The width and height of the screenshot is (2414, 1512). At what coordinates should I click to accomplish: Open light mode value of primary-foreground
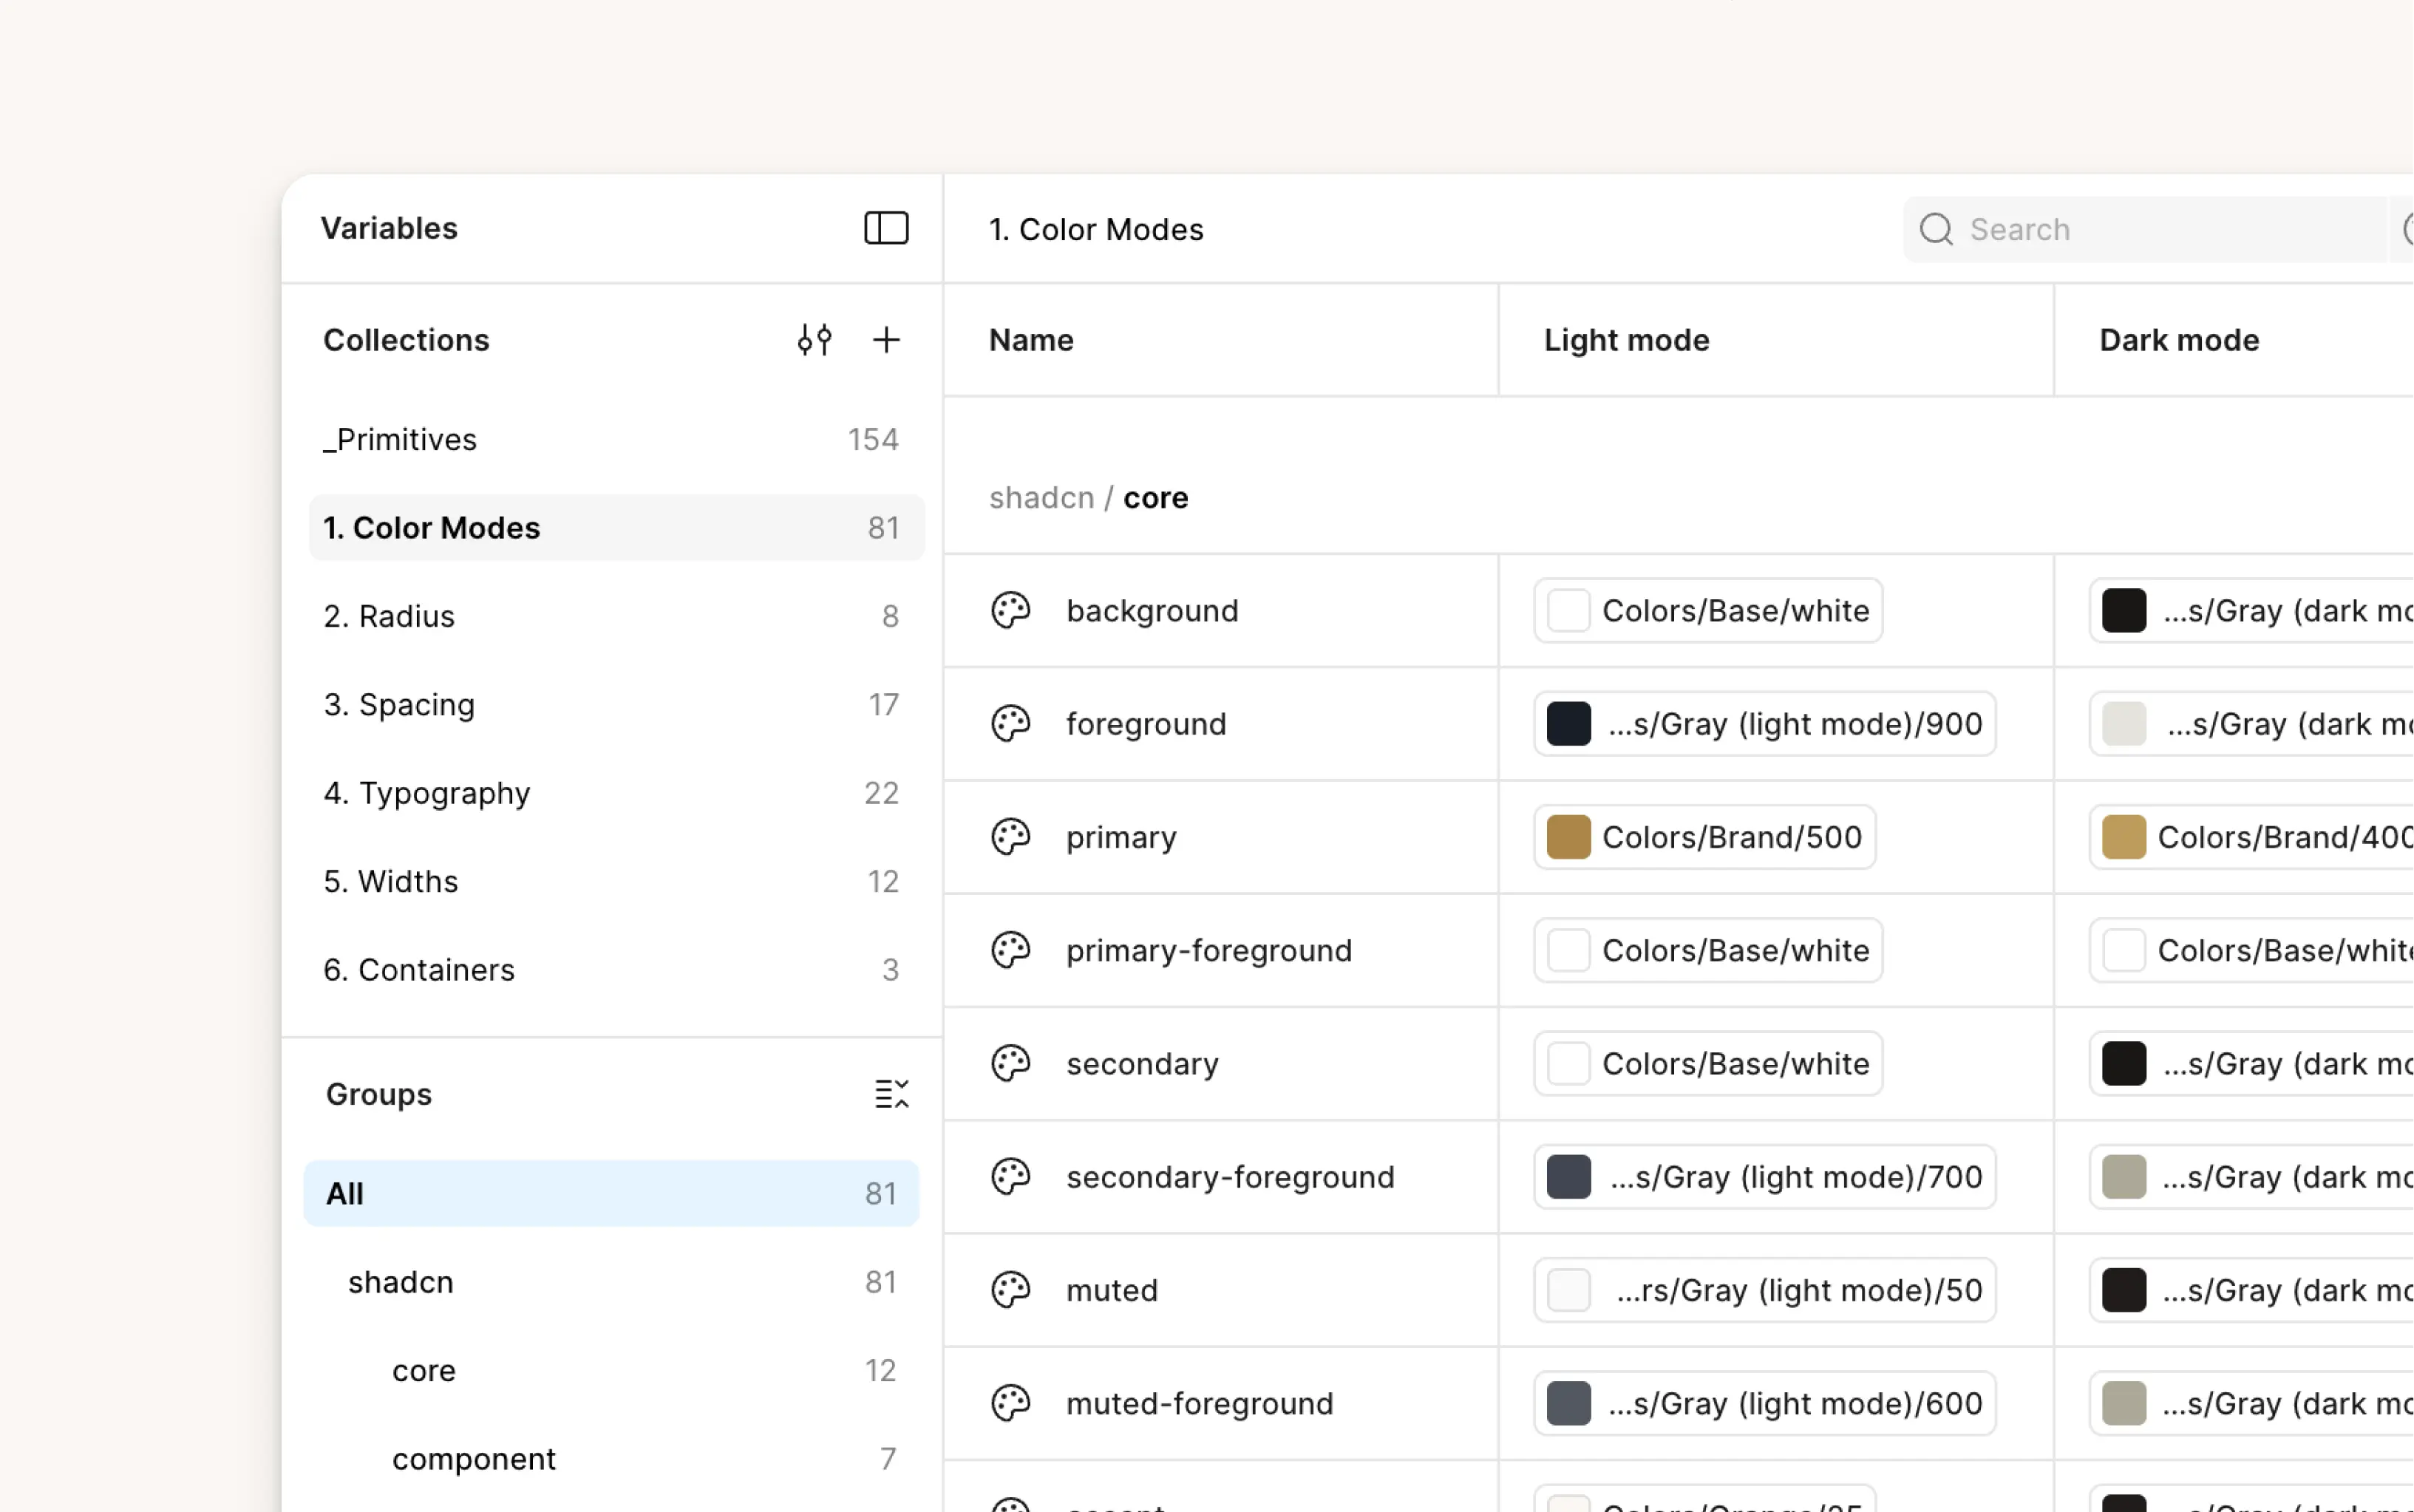(x=1708, y=950)
